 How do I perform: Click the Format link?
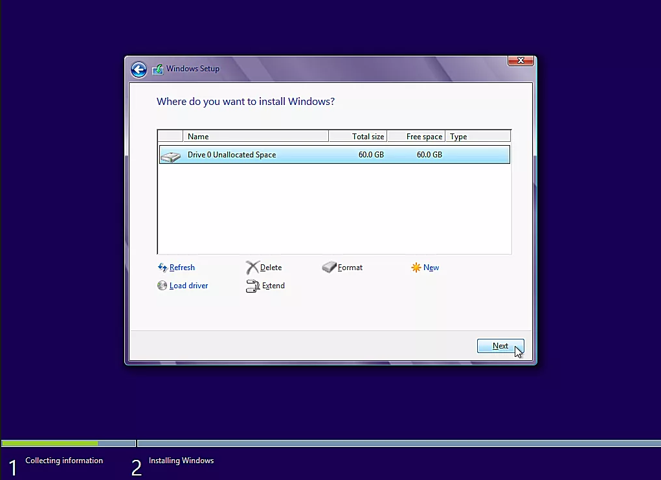(350, 268)
